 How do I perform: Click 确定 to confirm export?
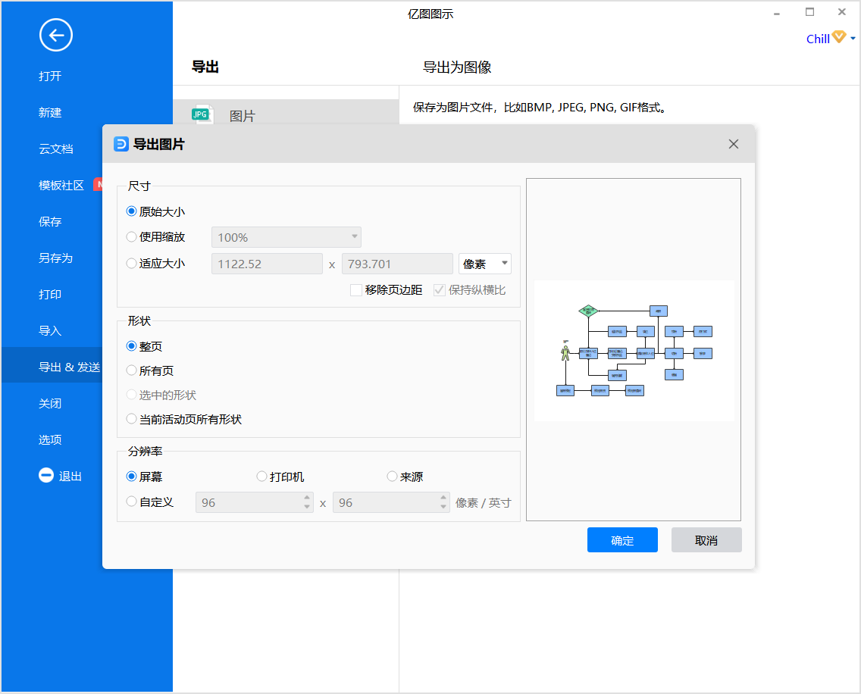tap(622, 540)
